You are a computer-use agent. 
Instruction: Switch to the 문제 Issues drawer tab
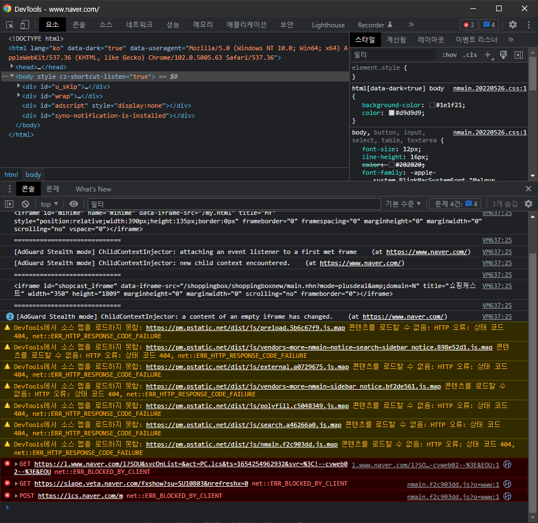pos(53,189)
